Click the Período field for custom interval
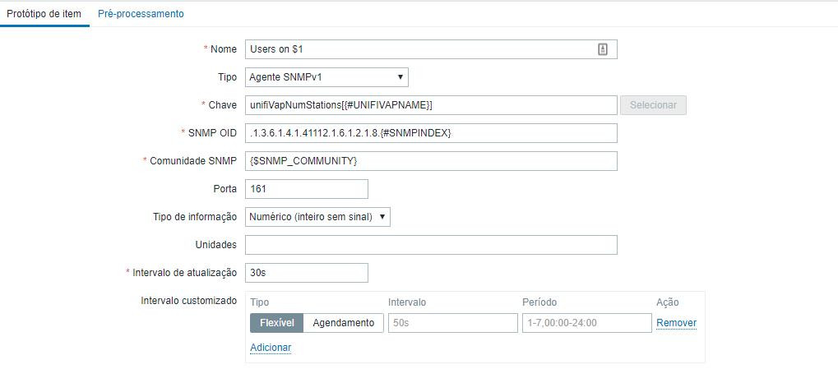 tap(586, 323)
